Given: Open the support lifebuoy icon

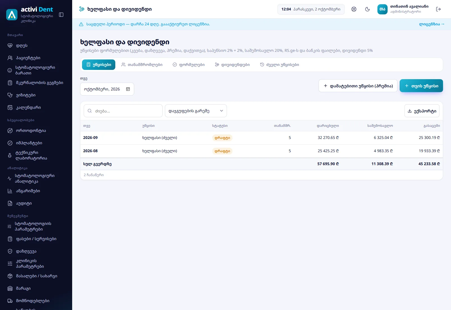Looking at the screenshot, I should [x=354, y=9].
